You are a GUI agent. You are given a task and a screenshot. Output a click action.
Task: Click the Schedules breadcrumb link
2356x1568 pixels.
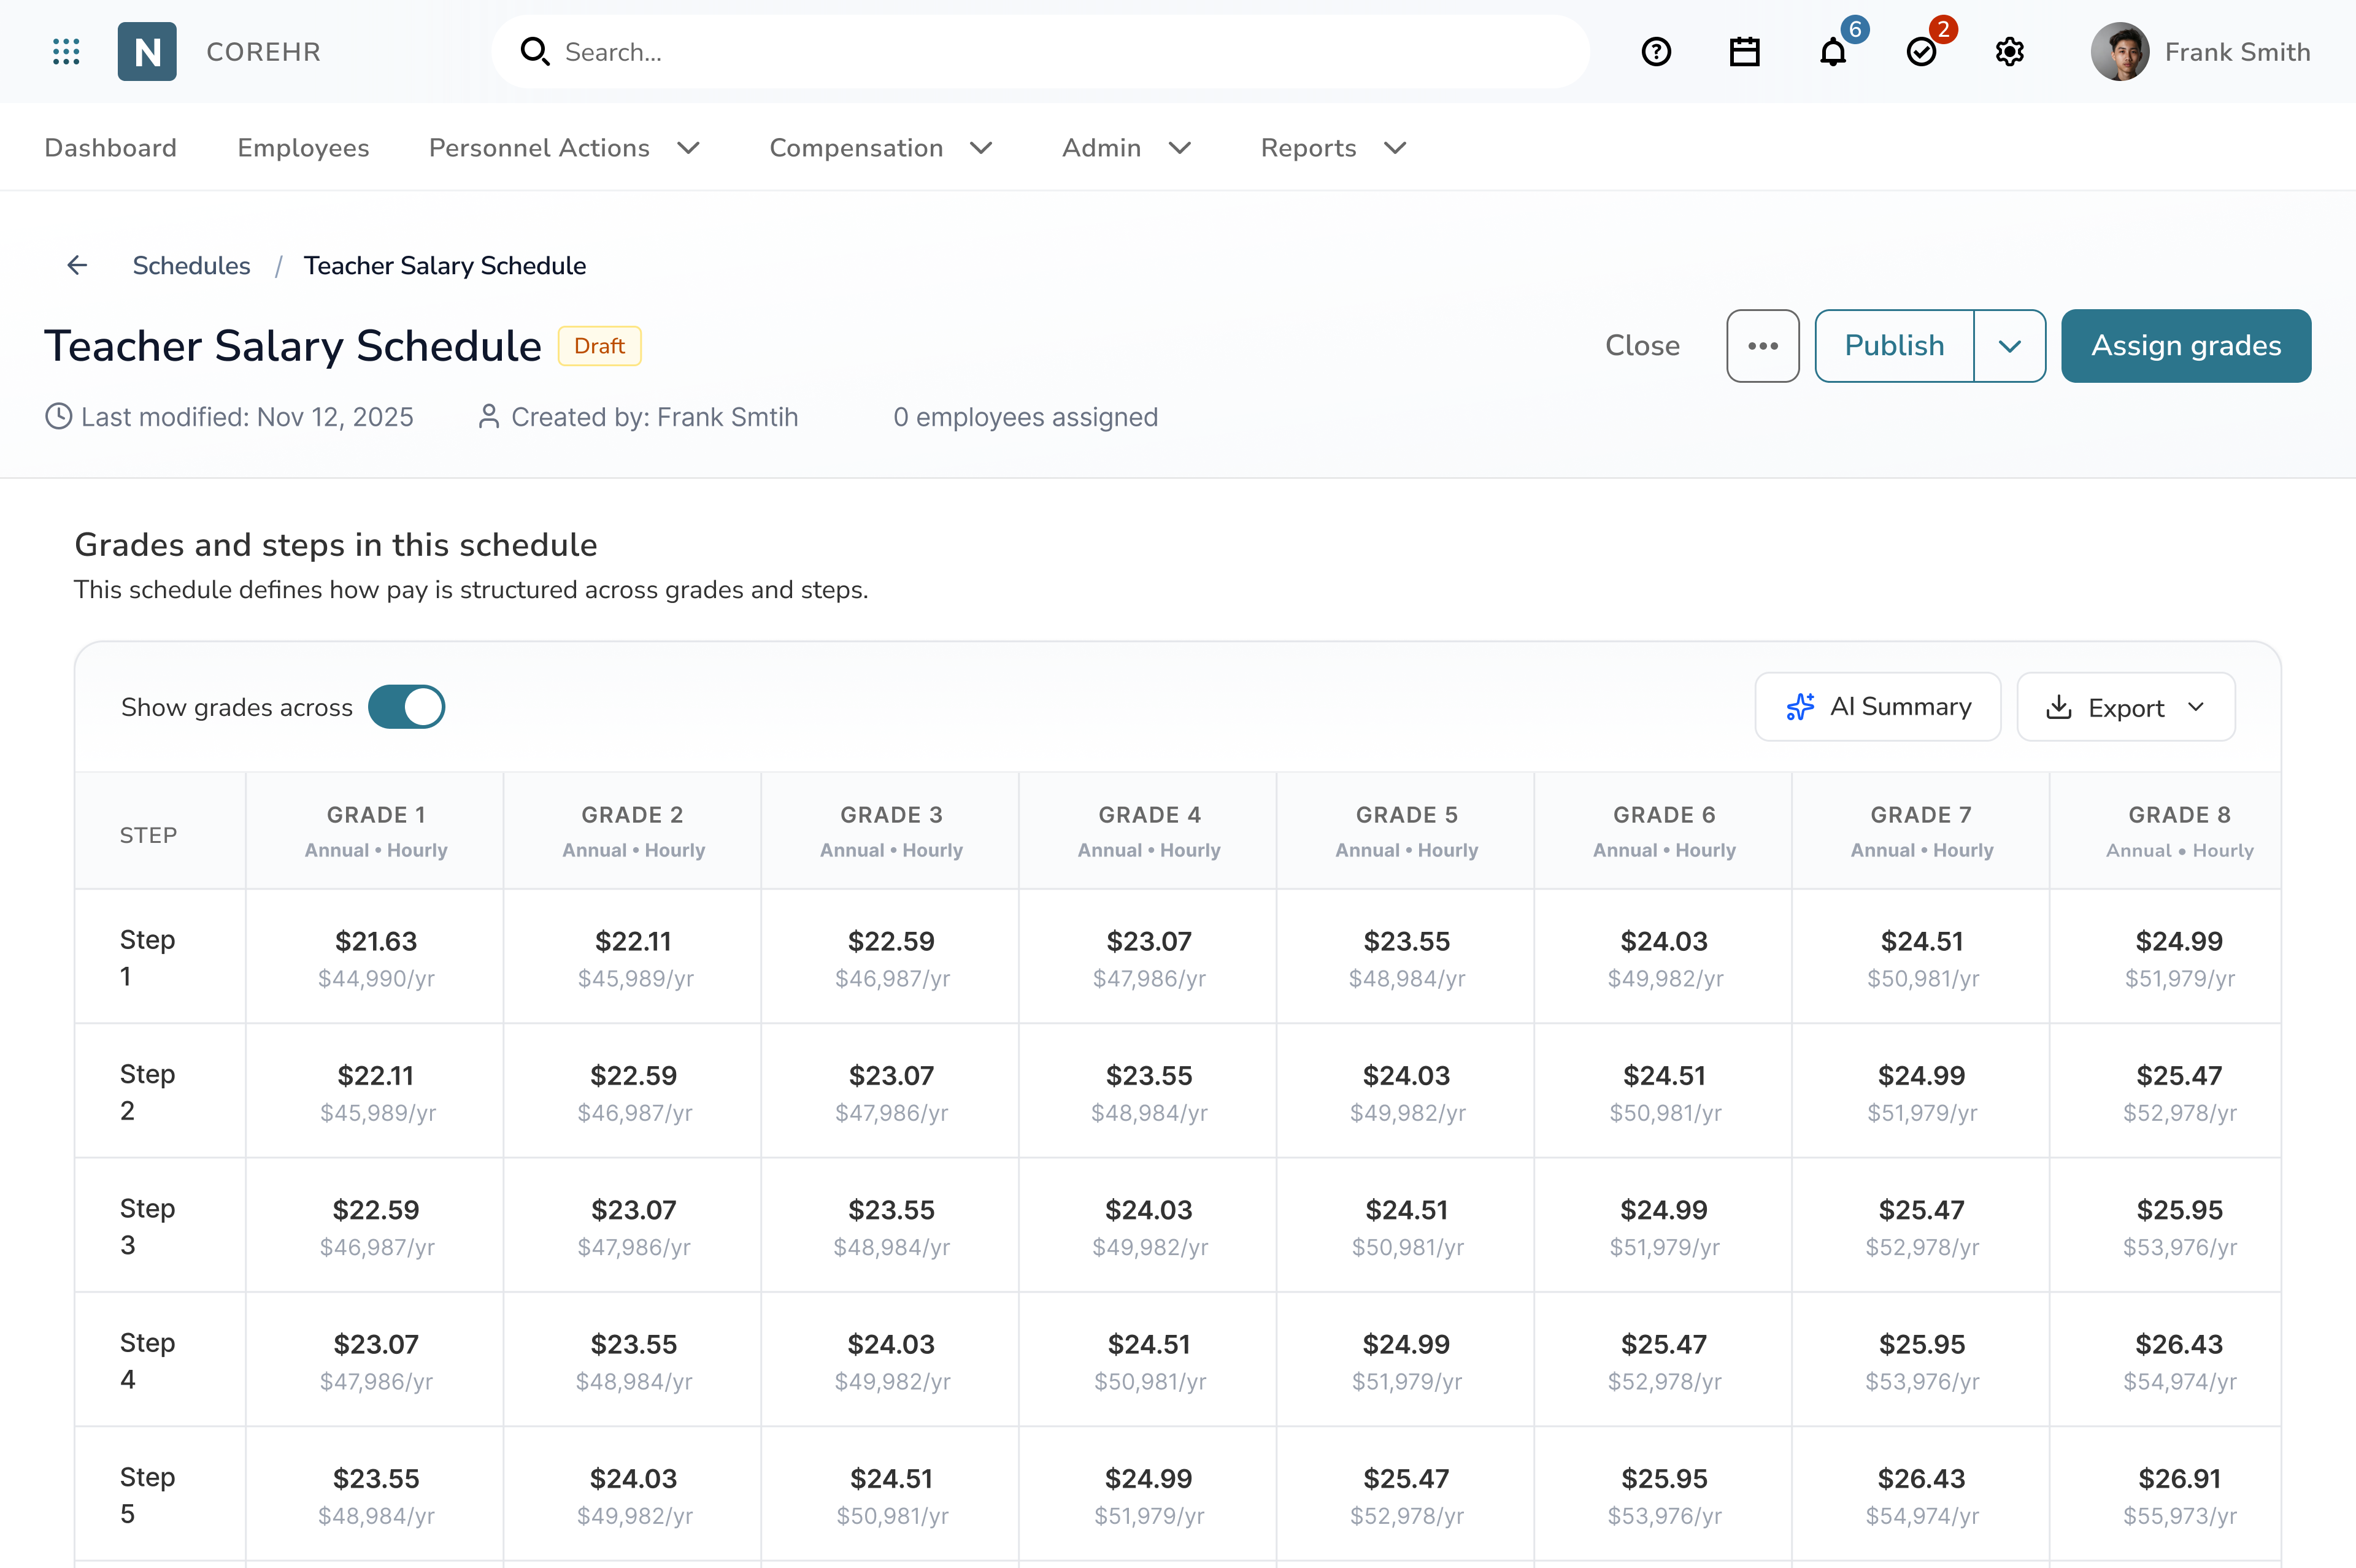click(x=191, y=265)
